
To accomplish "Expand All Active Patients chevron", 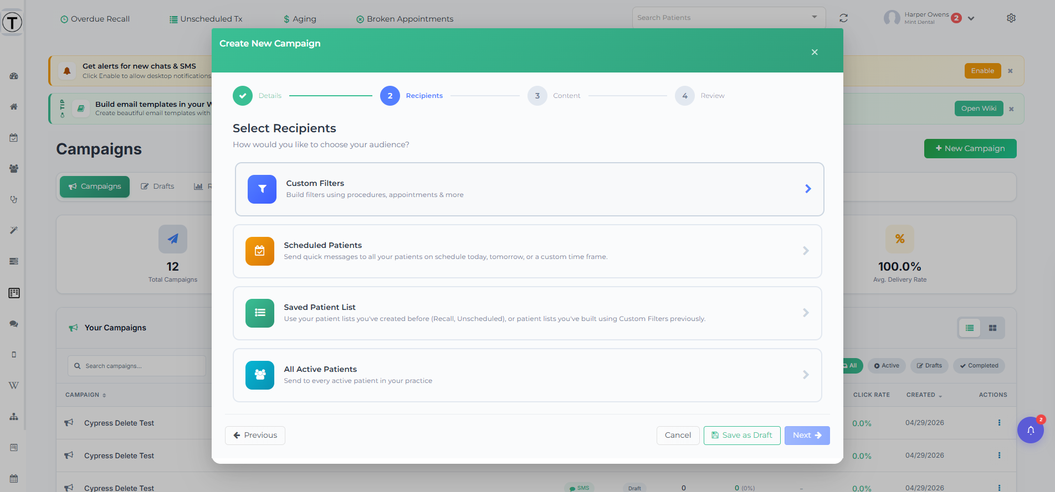I will coord(806,375).
